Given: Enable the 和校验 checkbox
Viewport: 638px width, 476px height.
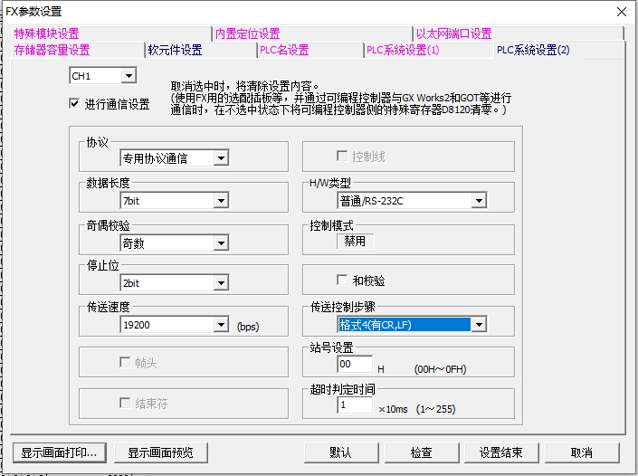Looking at the screenshot, I should pyautogui.click(x=342, y=281).
